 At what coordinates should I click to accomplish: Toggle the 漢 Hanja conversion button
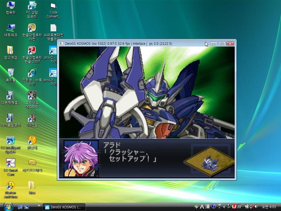(207, 207)
